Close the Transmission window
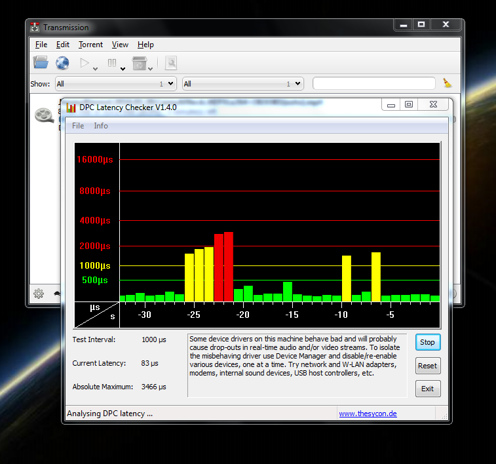Image resolution: width=496 pixels, height=464 pixels. [446, 25]
